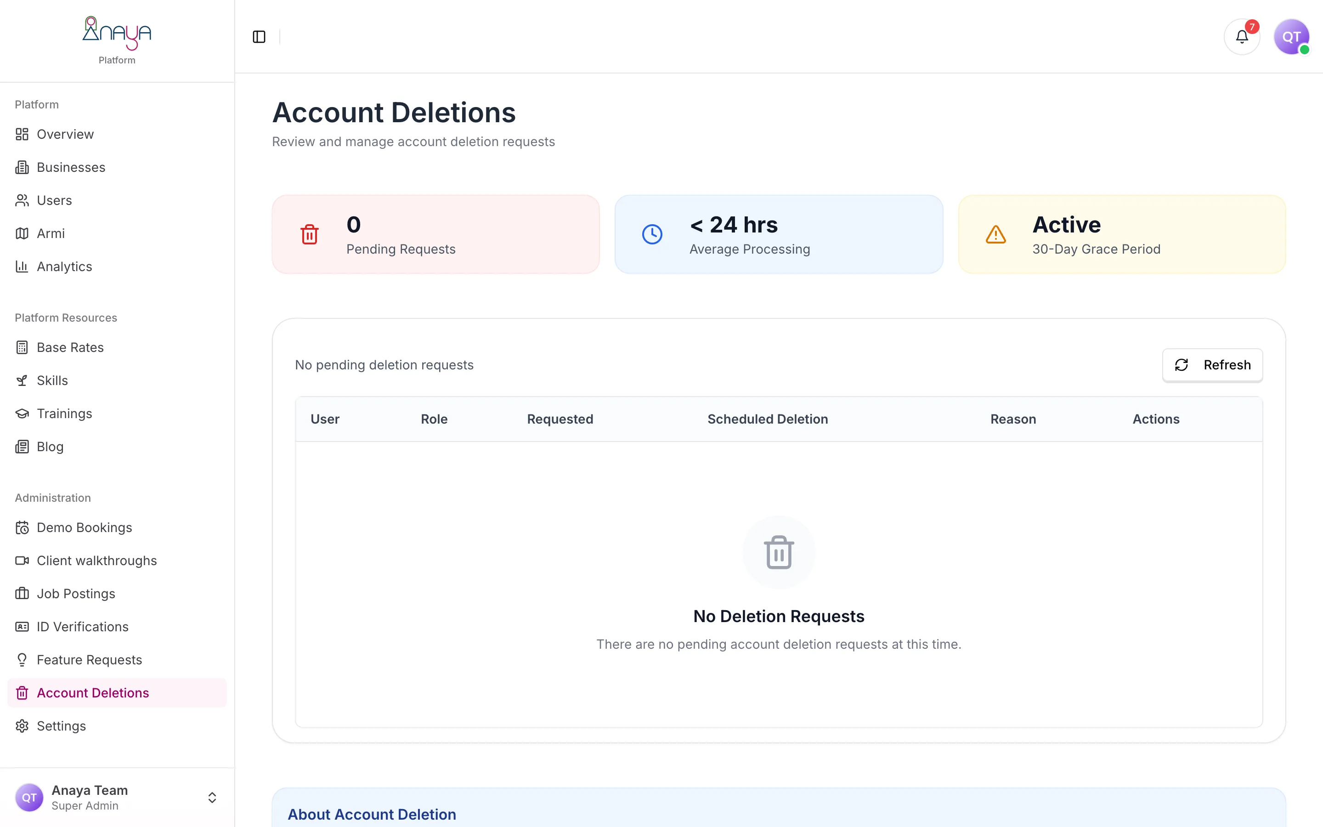
Task: Click the Blog newspaper icon
Action: (x=22, y=447)
